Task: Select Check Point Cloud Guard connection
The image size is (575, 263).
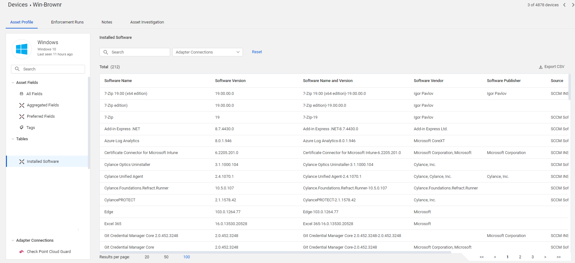Action: (x=49, y=252)
